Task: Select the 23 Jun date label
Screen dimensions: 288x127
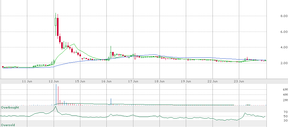Action: coord(239,81)
